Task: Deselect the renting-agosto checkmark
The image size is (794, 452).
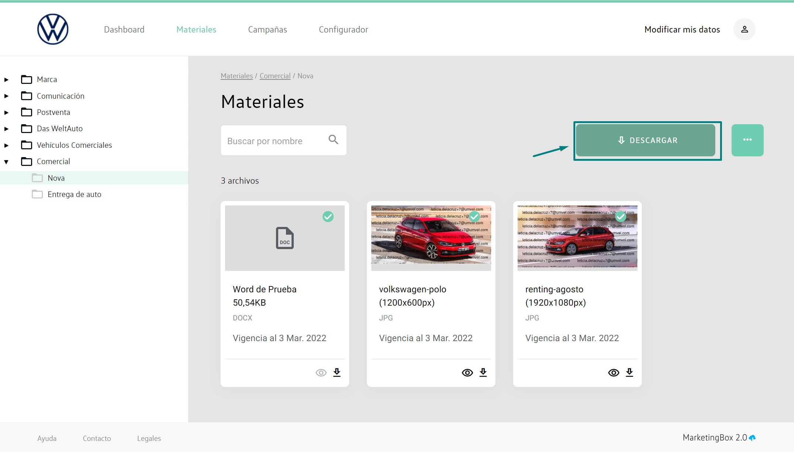Action: [x=620, y=217]
